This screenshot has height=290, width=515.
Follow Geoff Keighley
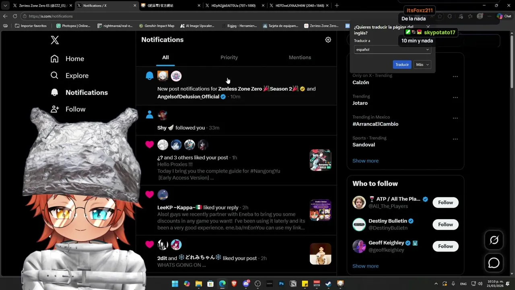(445, 246)
